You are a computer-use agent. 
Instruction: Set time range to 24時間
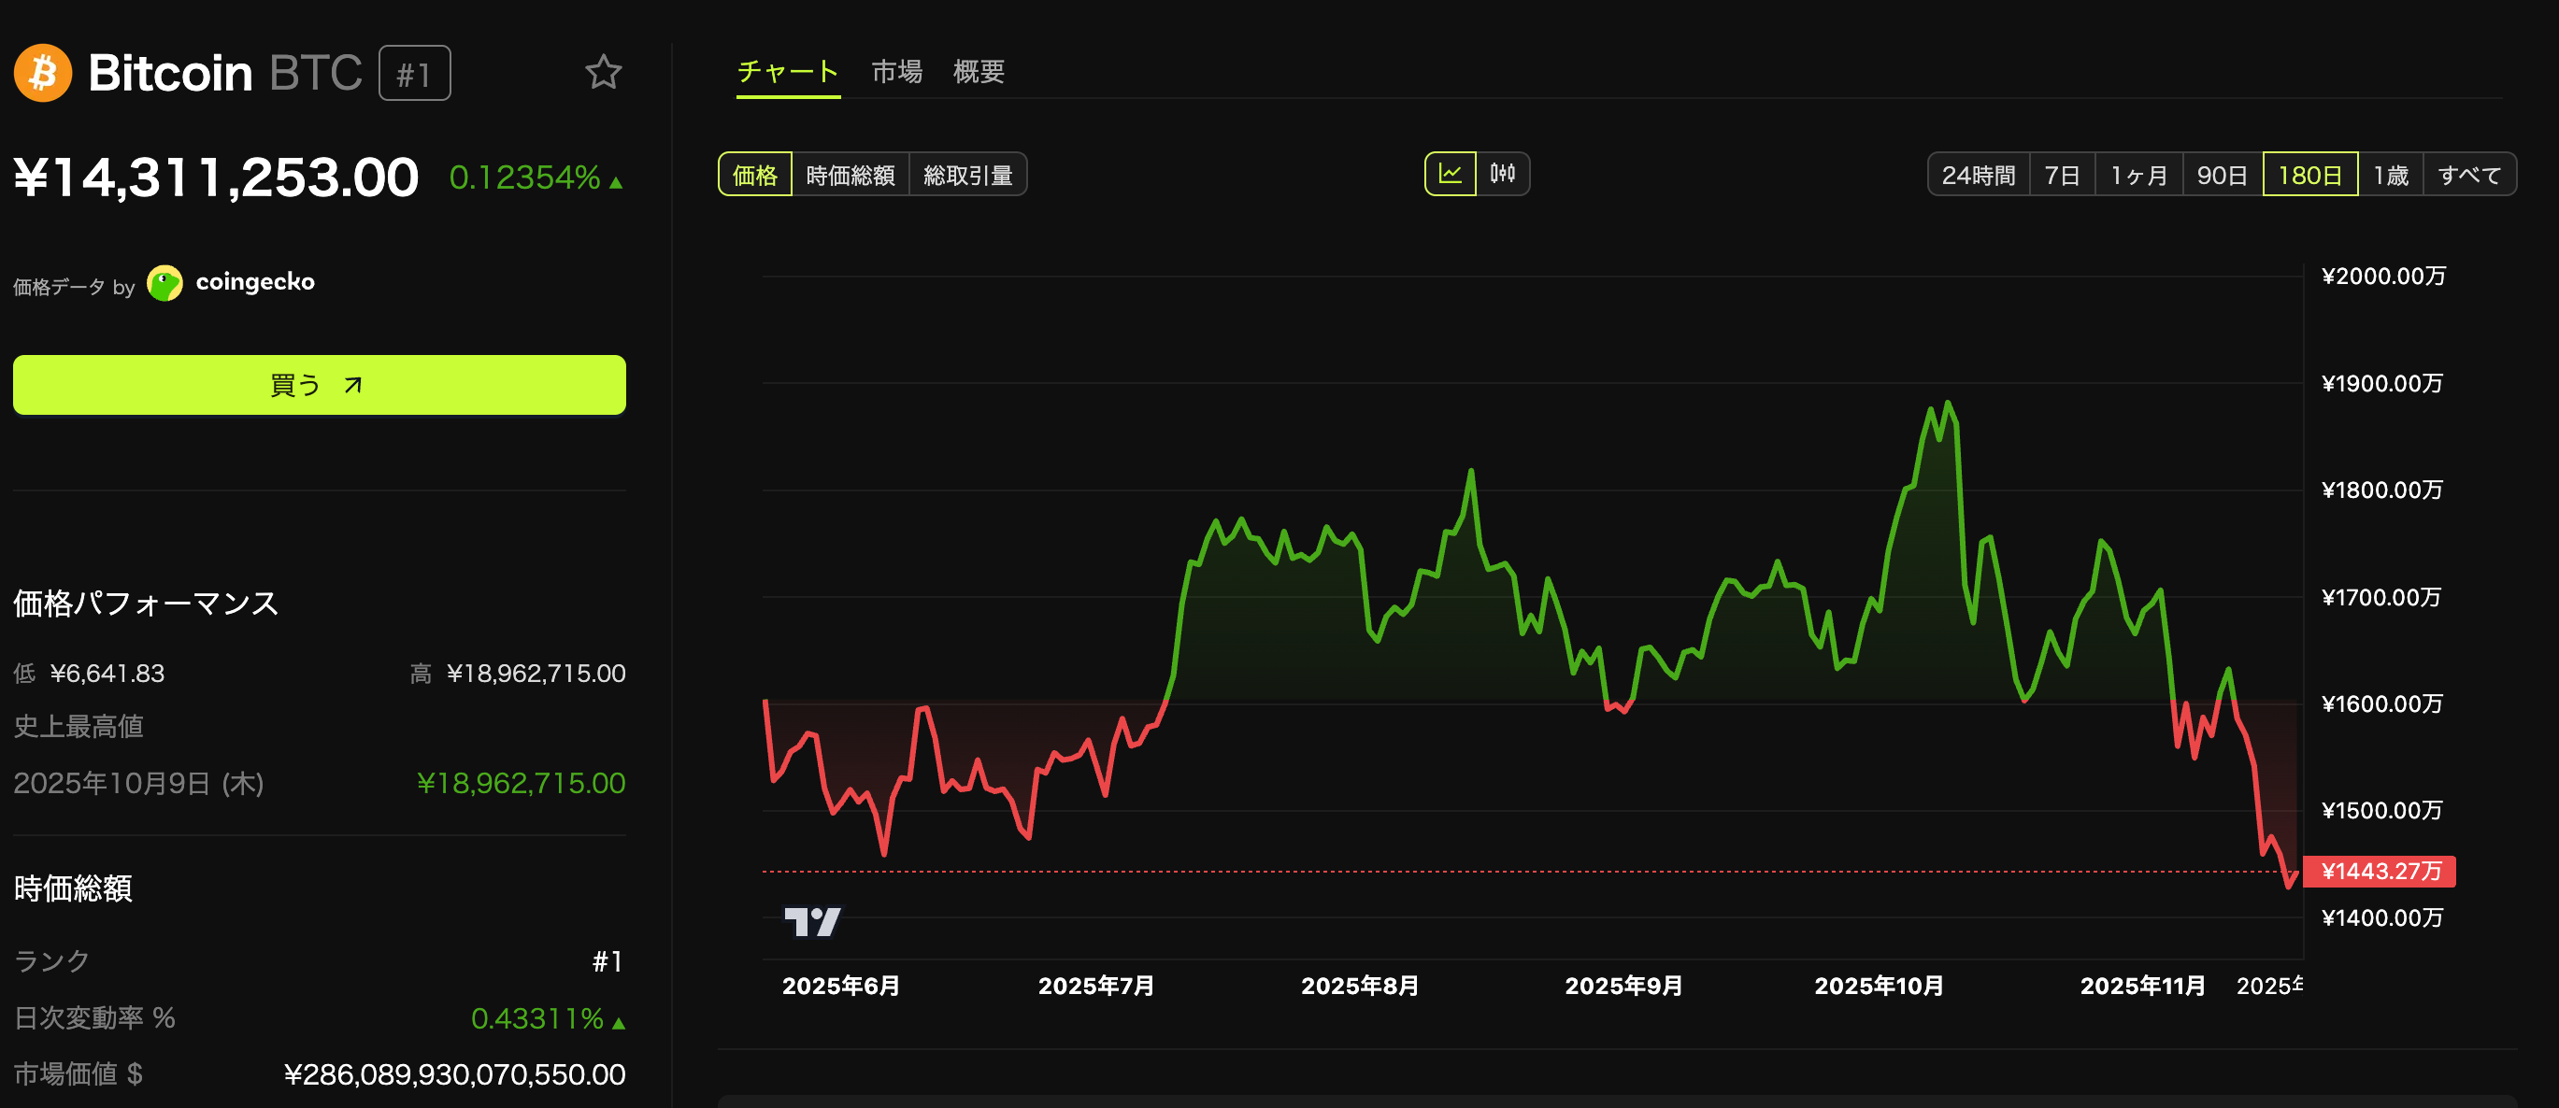tap(1977, 175)
